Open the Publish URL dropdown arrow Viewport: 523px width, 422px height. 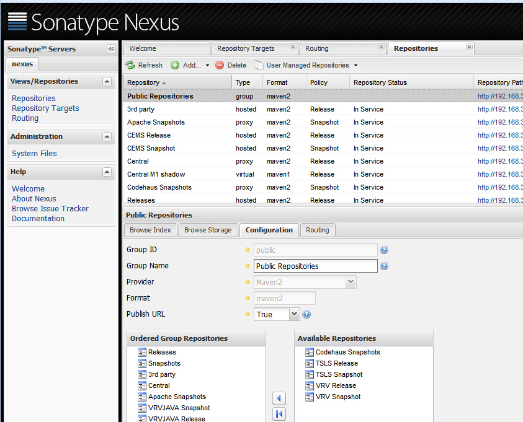(294, 314)
